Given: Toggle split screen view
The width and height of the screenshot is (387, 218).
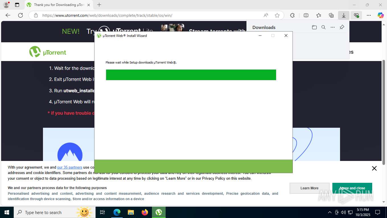Looking at the screenshot, I should (x=306, y=15).
